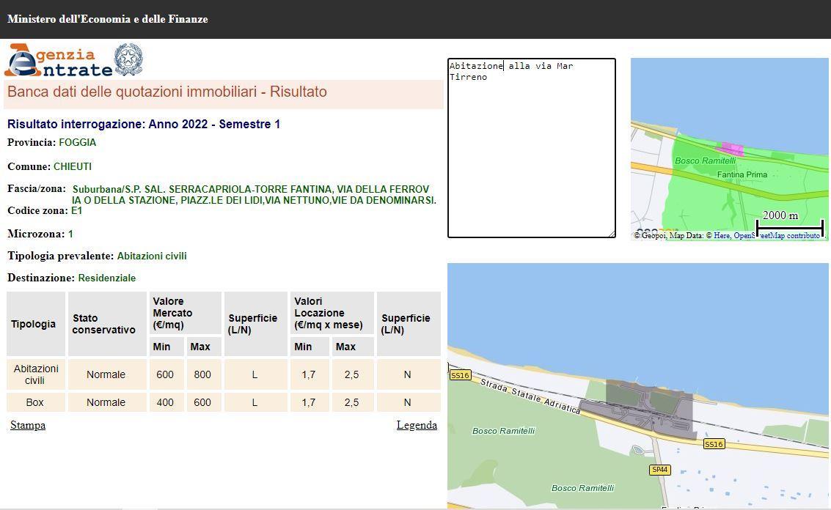Viewport: 831px width, 510px height.
Task: Click the SP44 road marker on the map
Action: [x=660, y=470]
